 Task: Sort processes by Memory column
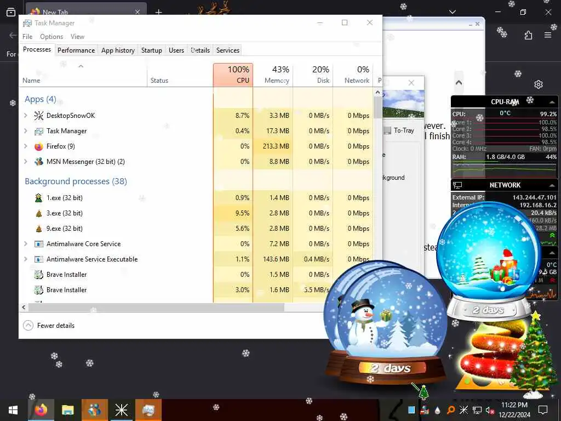273,75
